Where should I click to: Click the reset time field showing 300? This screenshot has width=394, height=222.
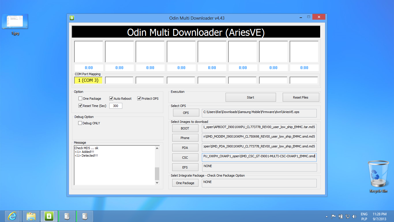click(x=116, y=106)
